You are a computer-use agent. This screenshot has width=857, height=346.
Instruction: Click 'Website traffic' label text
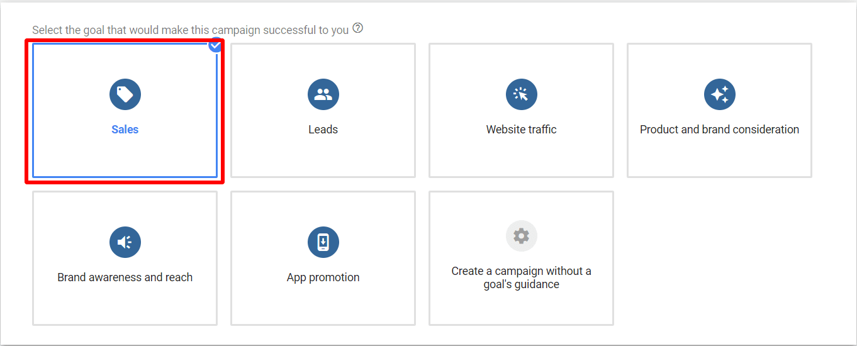coord(521,130)
